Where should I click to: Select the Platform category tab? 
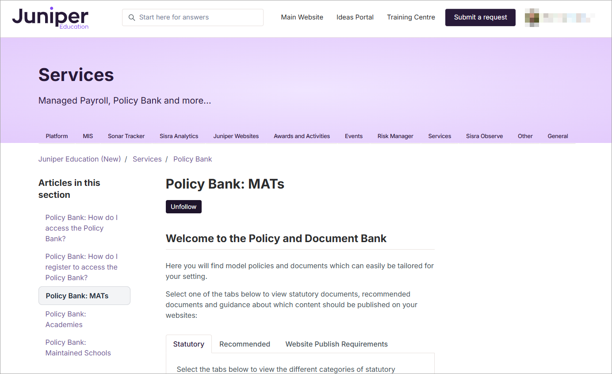(x=57, y=136)
